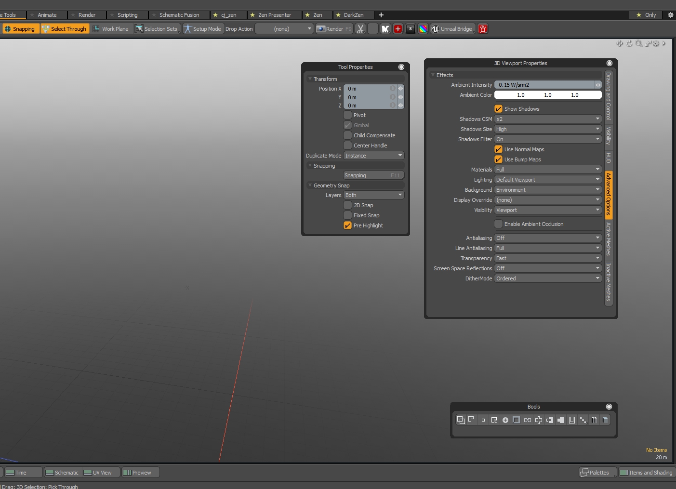Open the Drop Action dropdown

[x=285, y=29]
